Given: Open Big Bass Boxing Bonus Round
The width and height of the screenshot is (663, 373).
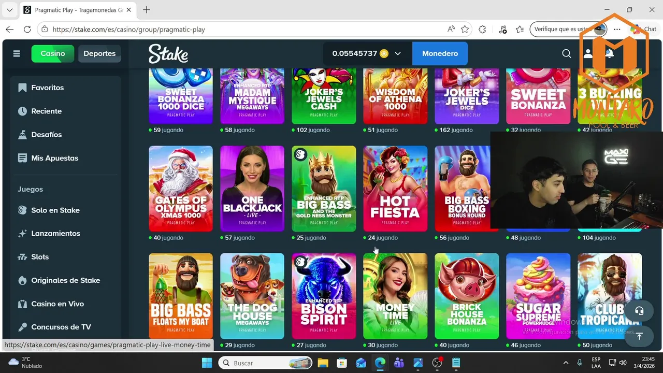Looking at the screenshot, I should 463,189.
